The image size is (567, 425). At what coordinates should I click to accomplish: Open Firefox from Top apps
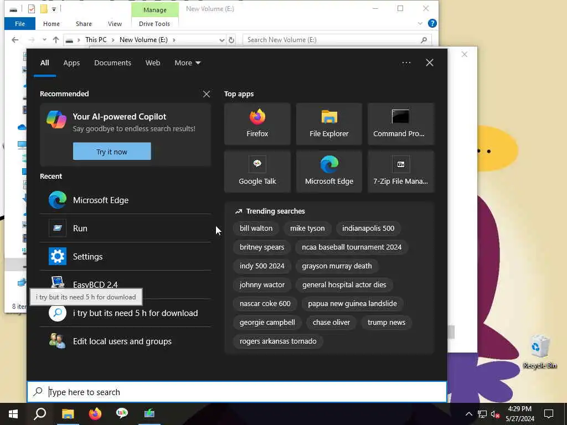[257, 124]
